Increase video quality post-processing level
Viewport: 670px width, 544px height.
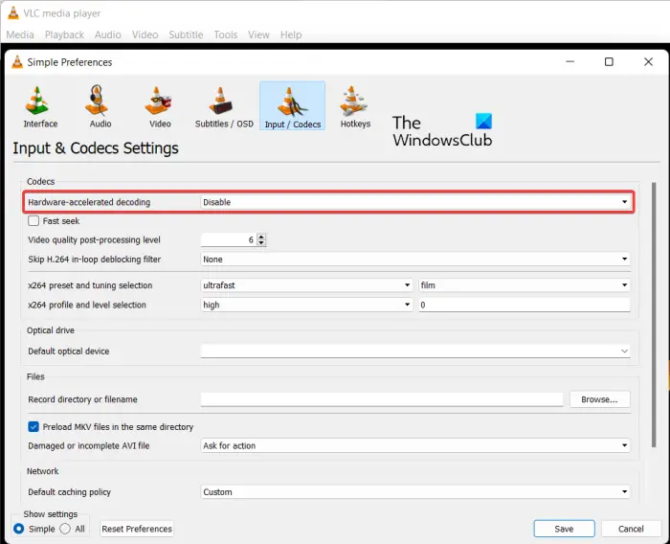(x=261, y=237)
